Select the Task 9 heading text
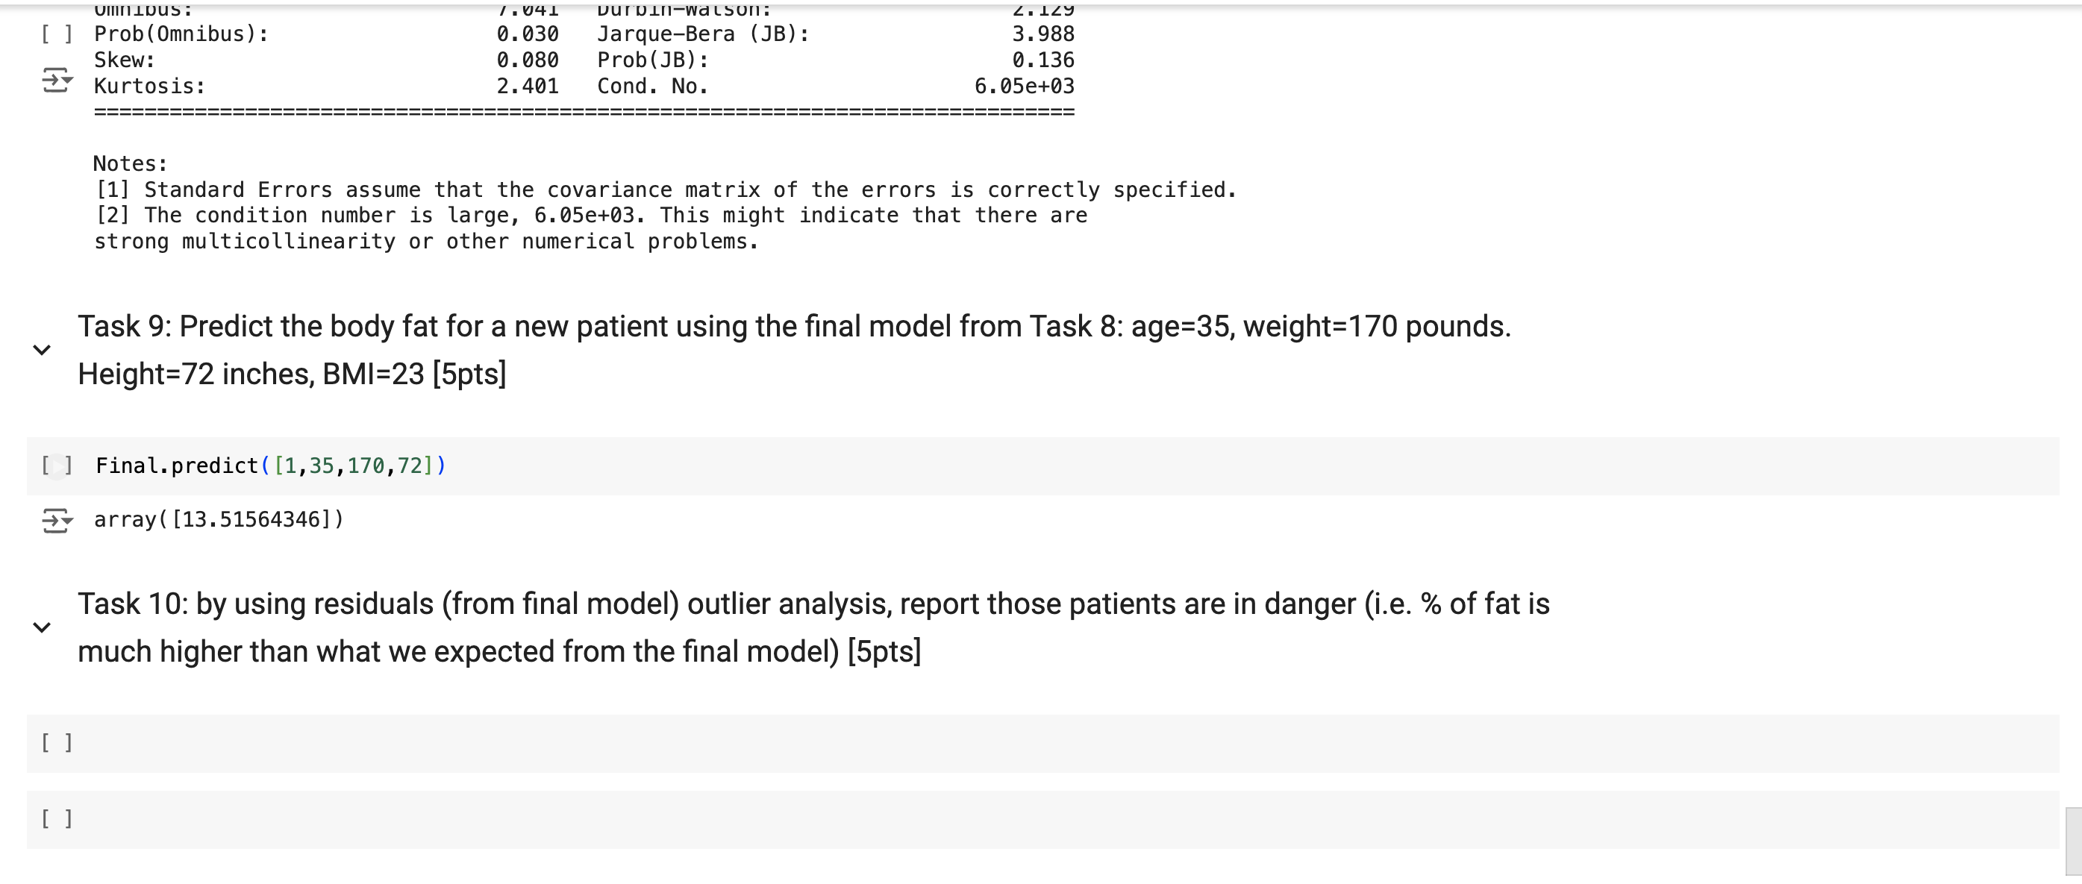This screenshot has height=884, width=2082. (792, 327)
